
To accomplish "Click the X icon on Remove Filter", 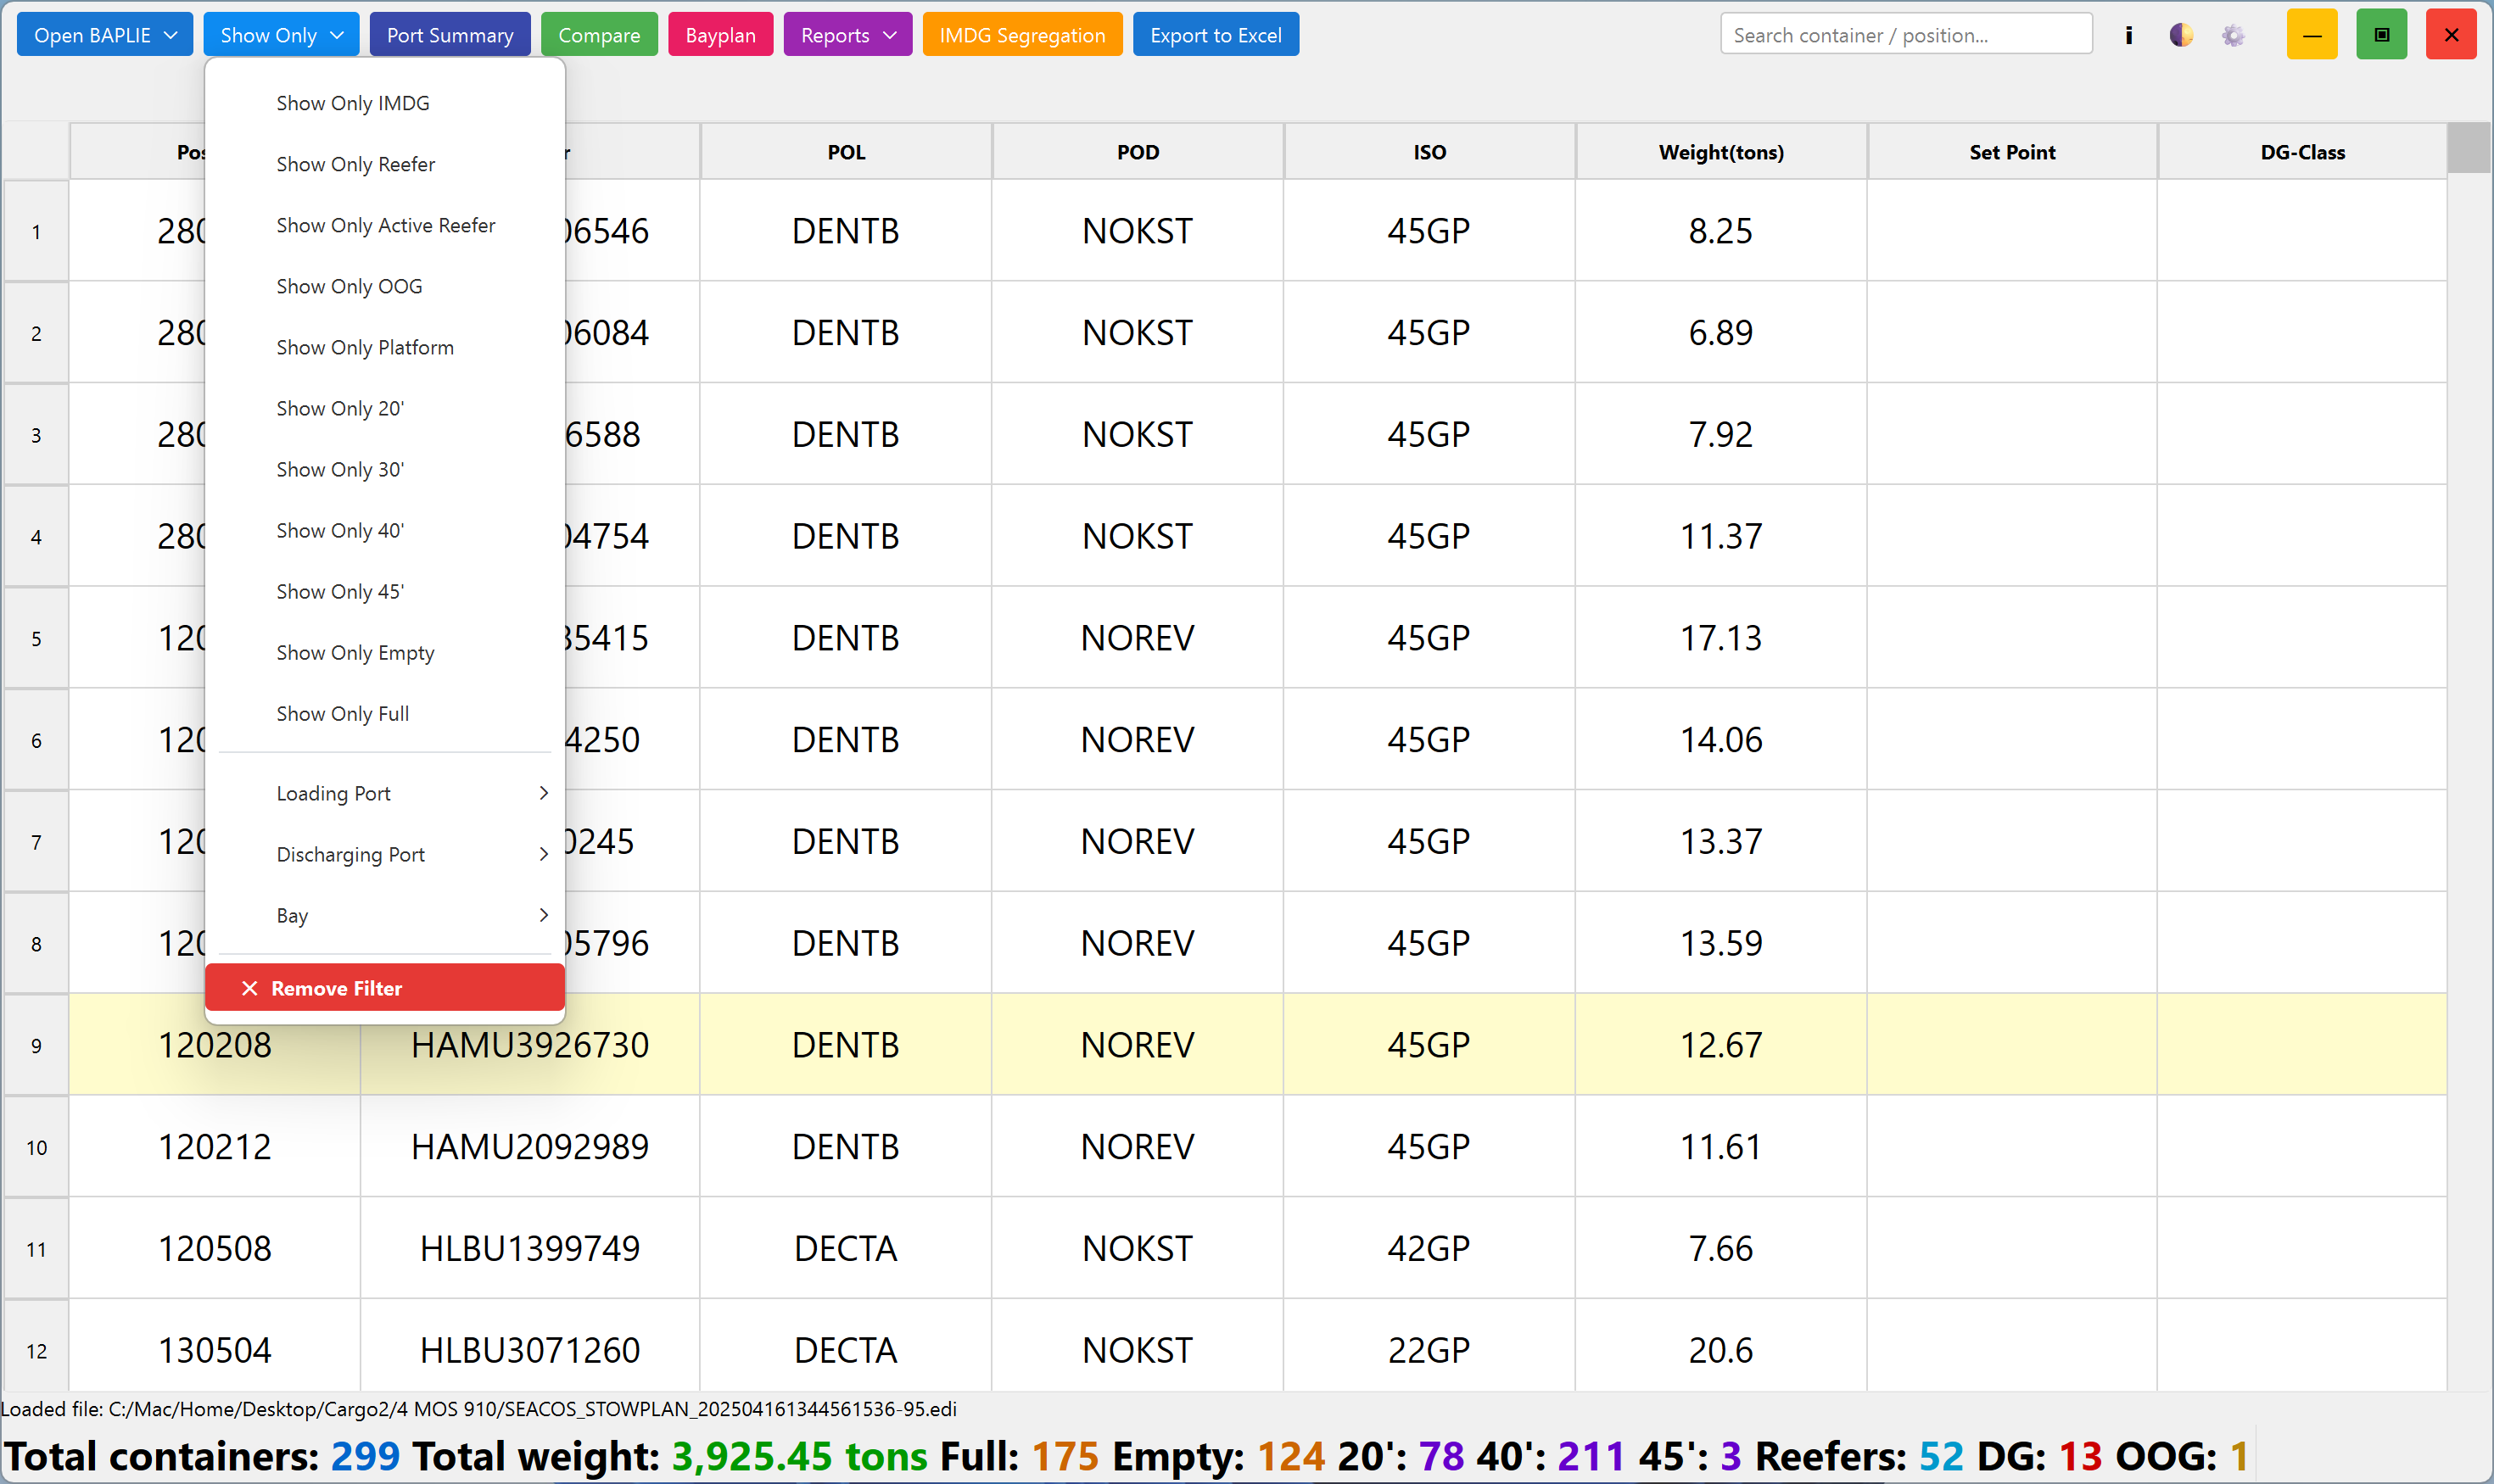I will (250, 988).
